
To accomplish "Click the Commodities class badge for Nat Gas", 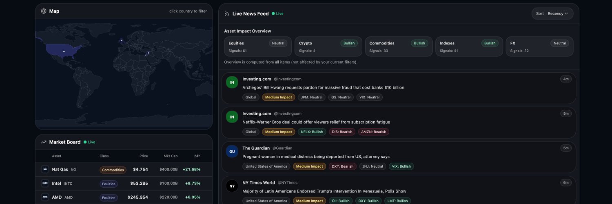I will click(113, 170).
